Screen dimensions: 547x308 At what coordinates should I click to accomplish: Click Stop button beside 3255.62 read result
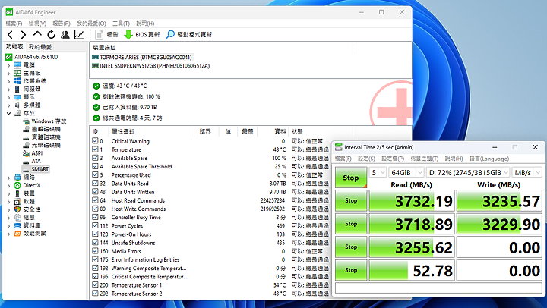[351, 247]
